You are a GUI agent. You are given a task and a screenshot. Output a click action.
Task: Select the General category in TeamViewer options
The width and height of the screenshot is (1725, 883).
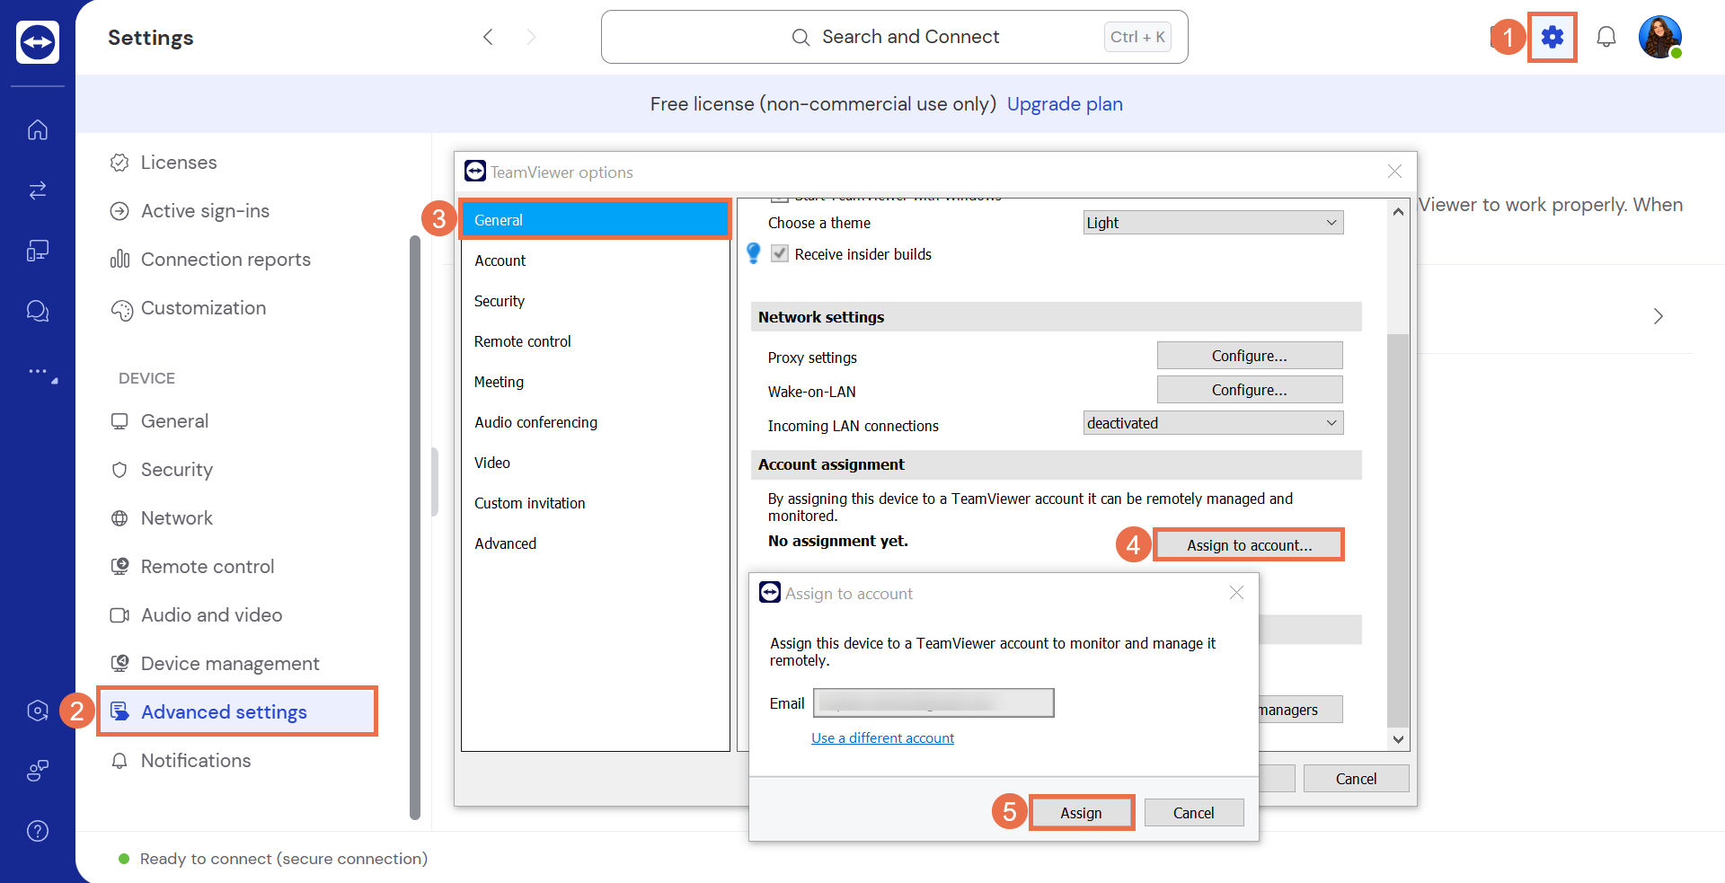click(x=595, y=220)
